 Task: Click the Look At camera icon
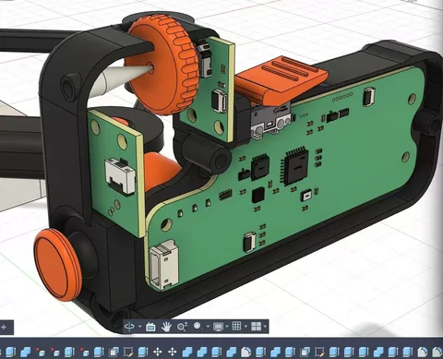pyautogui.click(x=150, y=327)
